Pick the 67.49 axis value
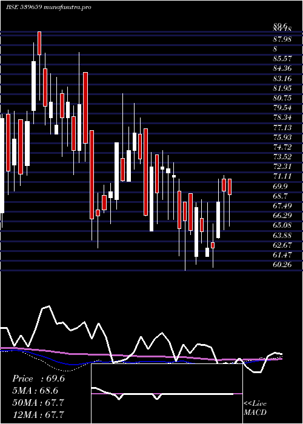The image size is (303, 424). (x=282, y=206)
